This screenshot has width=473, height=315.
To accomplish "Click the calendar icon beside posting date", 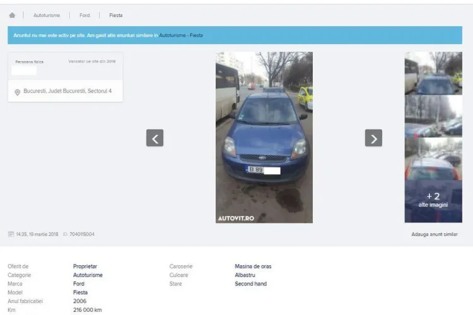I will [11, 234].
